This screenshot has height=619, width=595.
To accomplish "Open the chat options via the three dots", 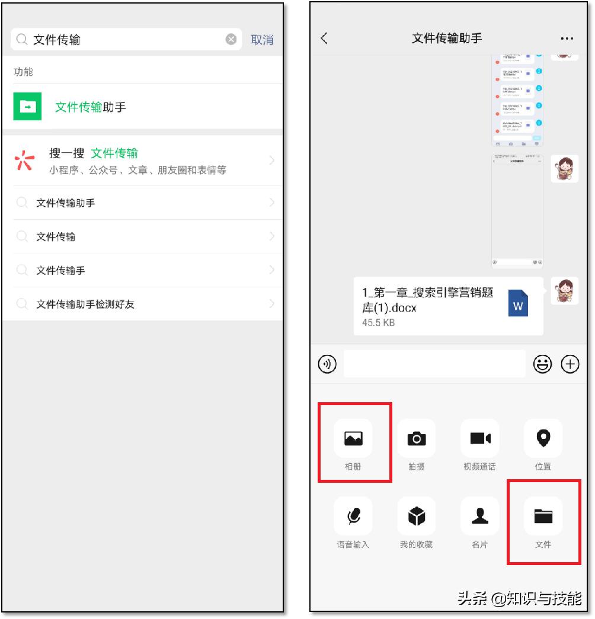I will pyautogui.click(x=567, y=38).
